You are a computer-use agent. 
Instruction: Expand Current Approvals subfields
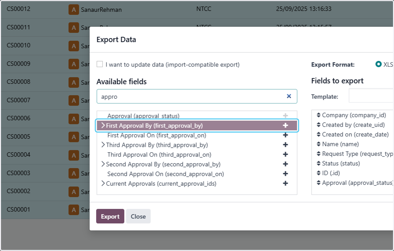(103, 183)
